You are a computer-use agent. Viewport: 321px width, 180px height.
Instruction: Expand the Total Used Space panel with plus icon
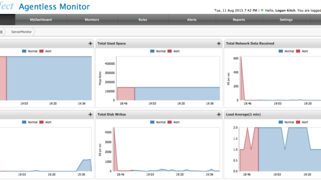coord(219,43)
